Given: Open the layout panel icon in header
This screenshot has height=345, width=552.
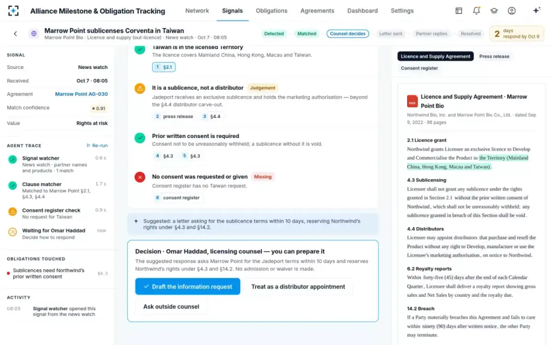Looking at the screenshot, I should pos(459,11).
